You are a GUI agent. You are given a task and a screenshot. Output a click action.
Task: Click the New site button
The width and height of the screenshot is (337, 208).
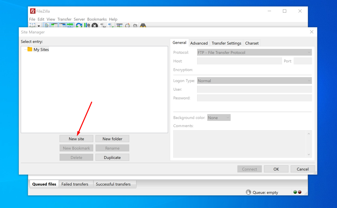tap(76, 139)
